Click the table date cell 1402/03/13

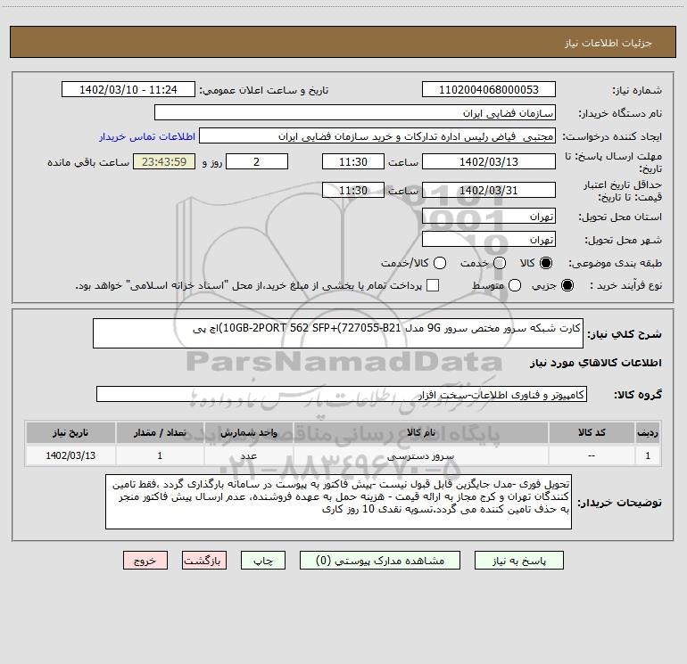[x=70, y=455]
